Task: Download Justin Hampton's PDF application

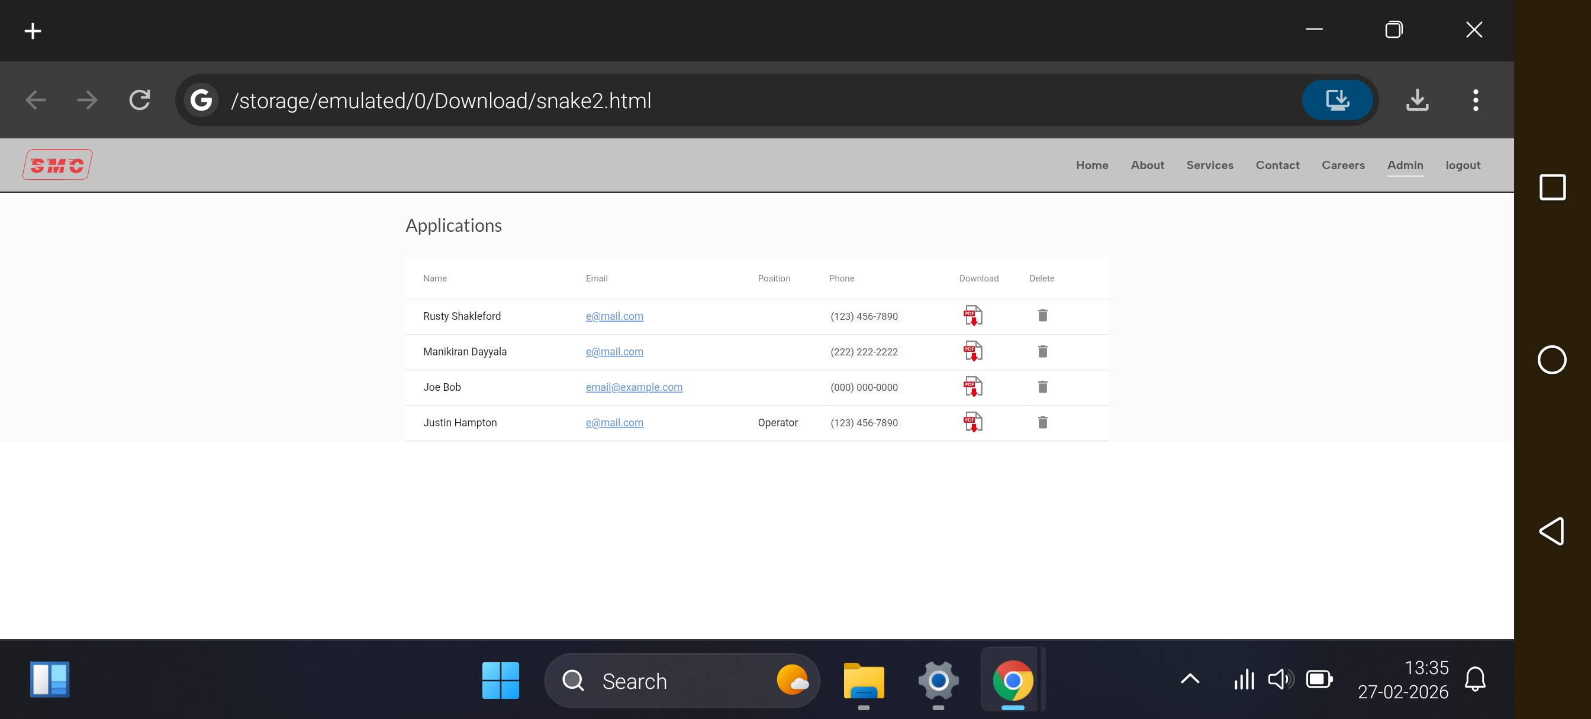Action: click(x=972, y=422)
